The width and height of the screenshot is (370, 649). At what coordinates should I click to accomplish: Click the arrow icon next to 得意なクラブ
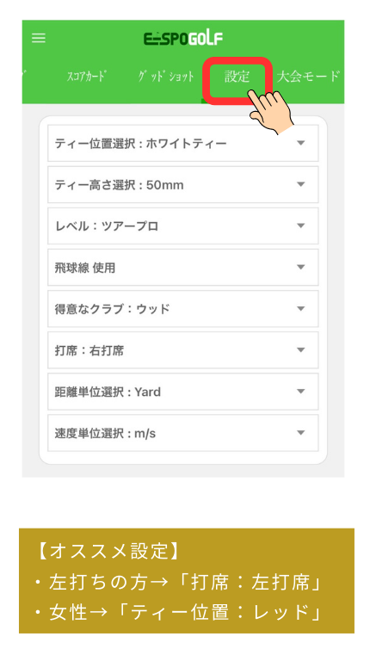[301, 309]
